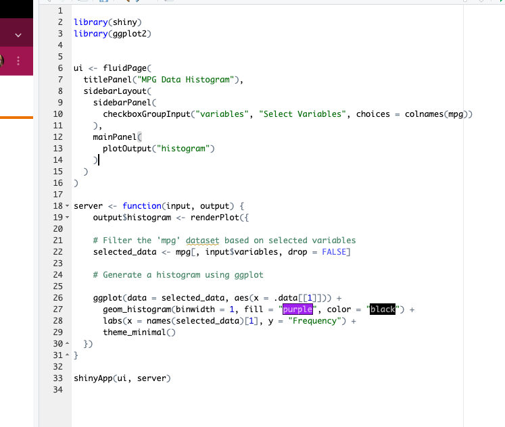Click the shinyApp(ui, server) call
505x427 pixels.
122,378
